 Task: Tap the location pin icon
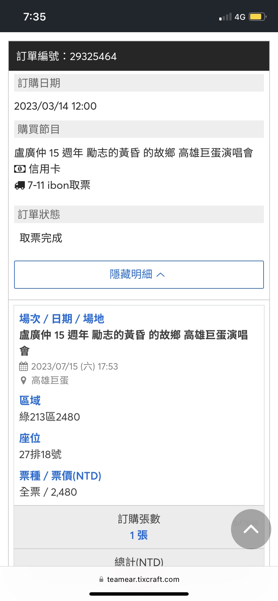pos(24,380)
